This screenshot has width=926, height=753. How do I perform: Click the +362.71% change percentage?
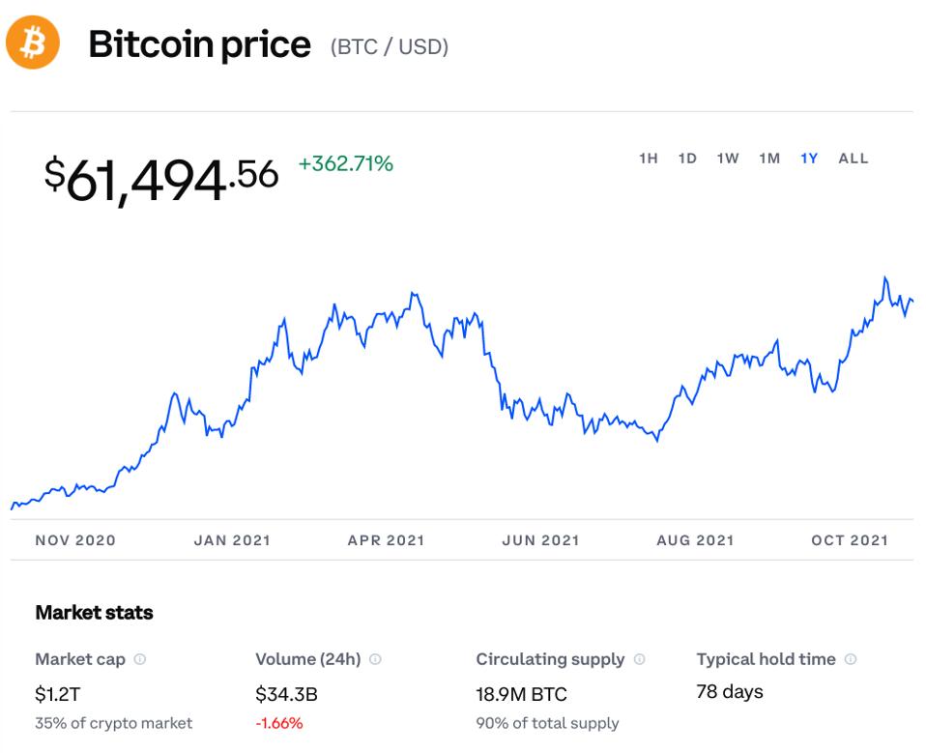tap(345, 164)
